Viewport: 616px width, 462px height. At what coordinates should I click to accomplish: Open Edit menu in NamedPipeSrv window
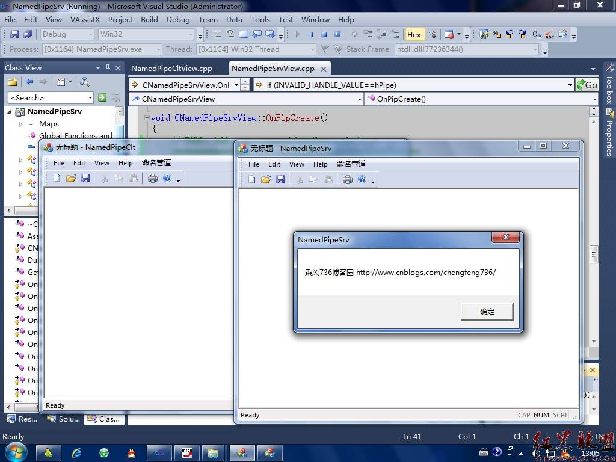click(x=274, y=164)
